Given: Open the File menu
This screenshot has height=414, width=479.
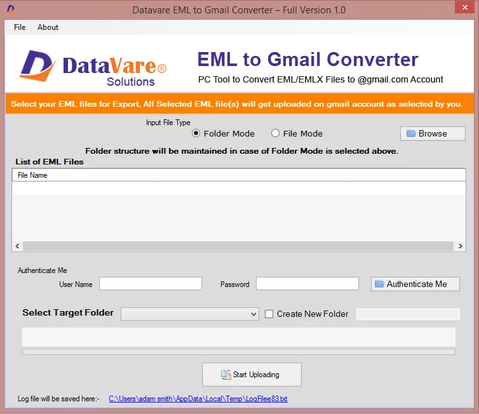Looking at the screenshot, I should [20, 27].
